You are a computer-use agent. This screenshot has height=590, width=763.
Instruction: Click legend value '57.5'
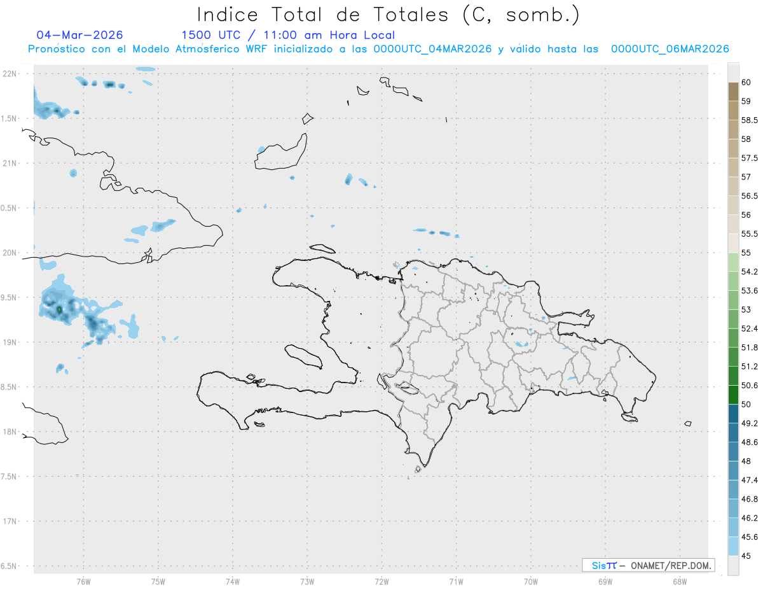[749, 158]
